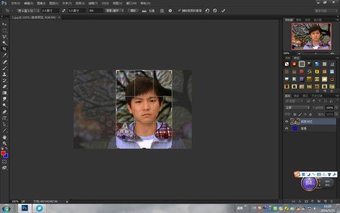
Task: Click the Clear button in options bar
Action: (133, 11)
